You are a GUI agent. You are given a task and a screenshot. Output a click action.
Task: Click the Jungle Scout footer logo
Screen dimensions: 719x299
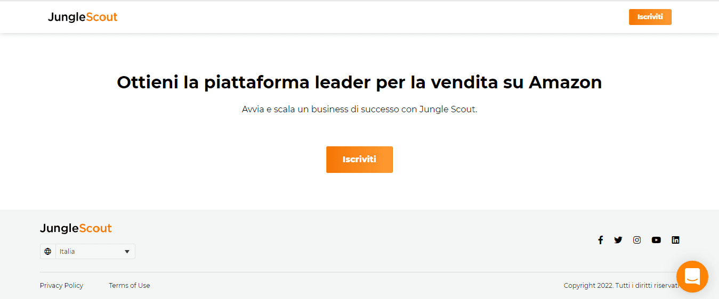click(x=76, y=229)
